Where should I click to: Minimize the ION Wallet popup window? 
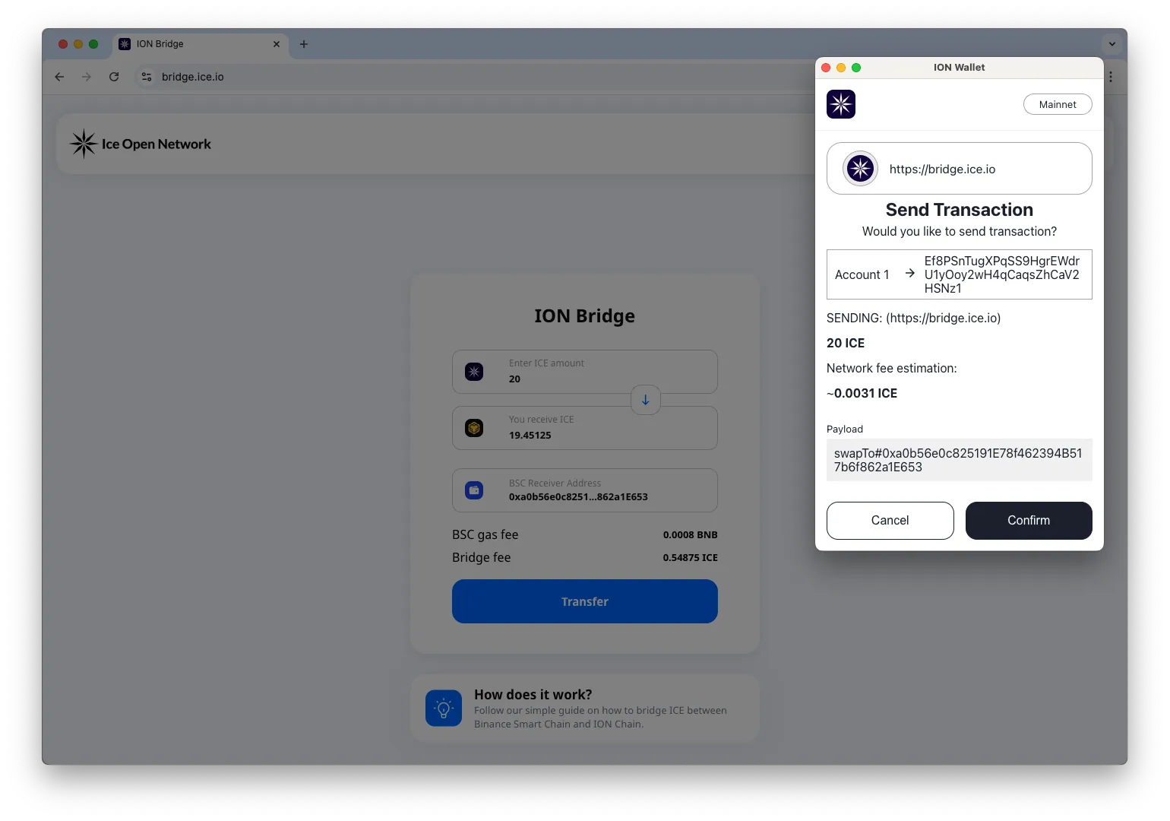click(841, 68)
